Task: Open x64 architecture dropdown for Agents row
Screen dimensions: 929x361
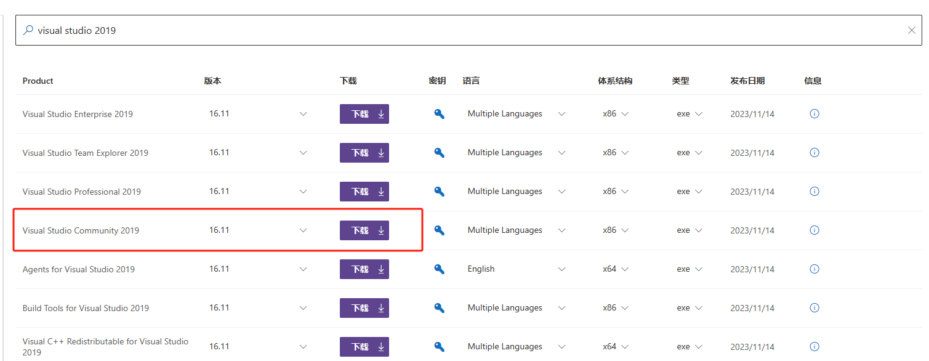Action: [x=625, y=269]
